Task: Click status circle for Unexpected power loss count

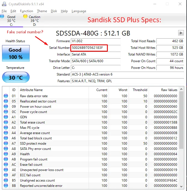Action: tap(6, 170)
